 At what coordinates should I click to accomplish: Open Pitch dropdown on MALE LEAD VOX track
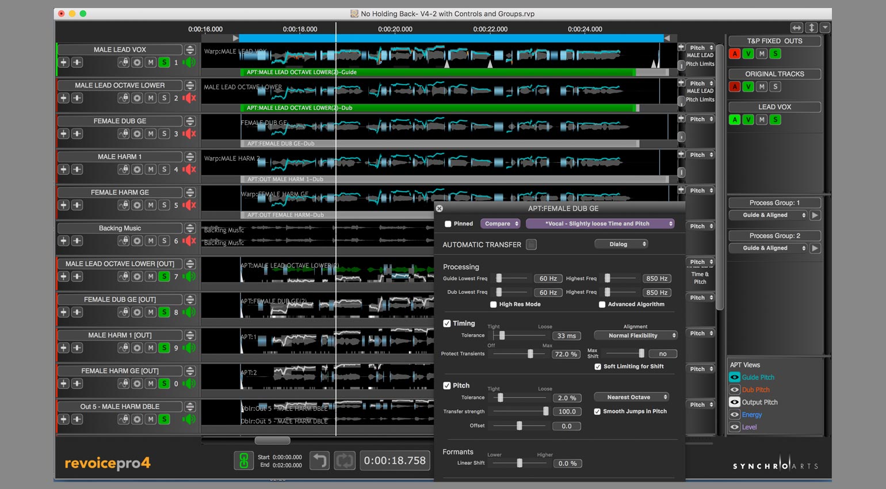pyautogui.click(x=701, y=48)
